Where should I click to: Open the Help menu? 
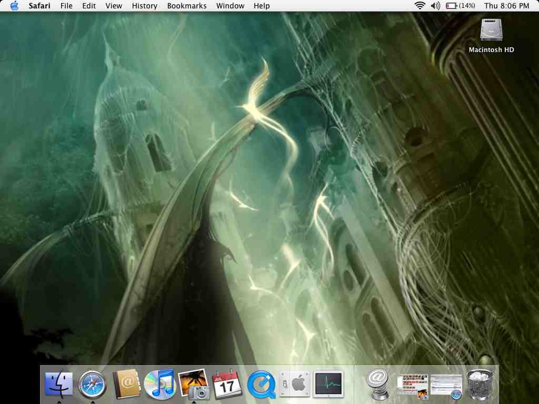tap(262, 6)
